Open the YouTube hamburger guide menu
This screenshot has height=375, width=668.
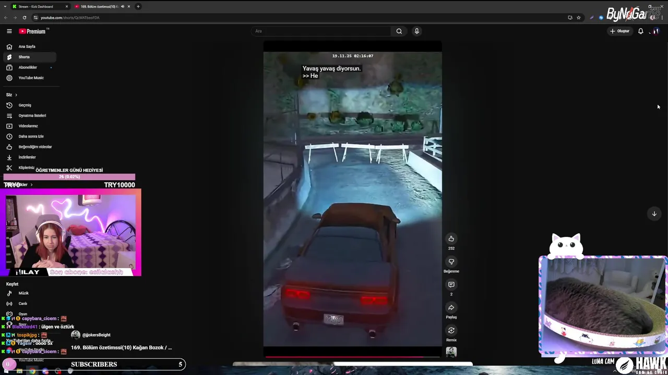(9, 31)
